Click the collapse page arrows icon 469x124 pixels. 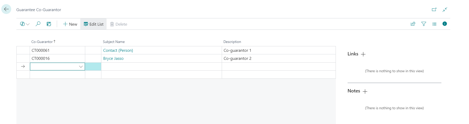(445, 10)
